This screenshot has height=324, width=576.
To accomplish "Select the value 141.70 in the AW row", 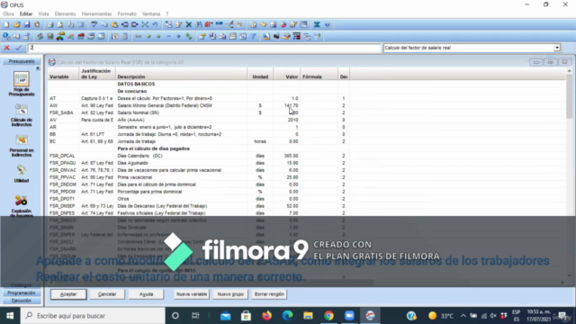I will pos(291,105).
